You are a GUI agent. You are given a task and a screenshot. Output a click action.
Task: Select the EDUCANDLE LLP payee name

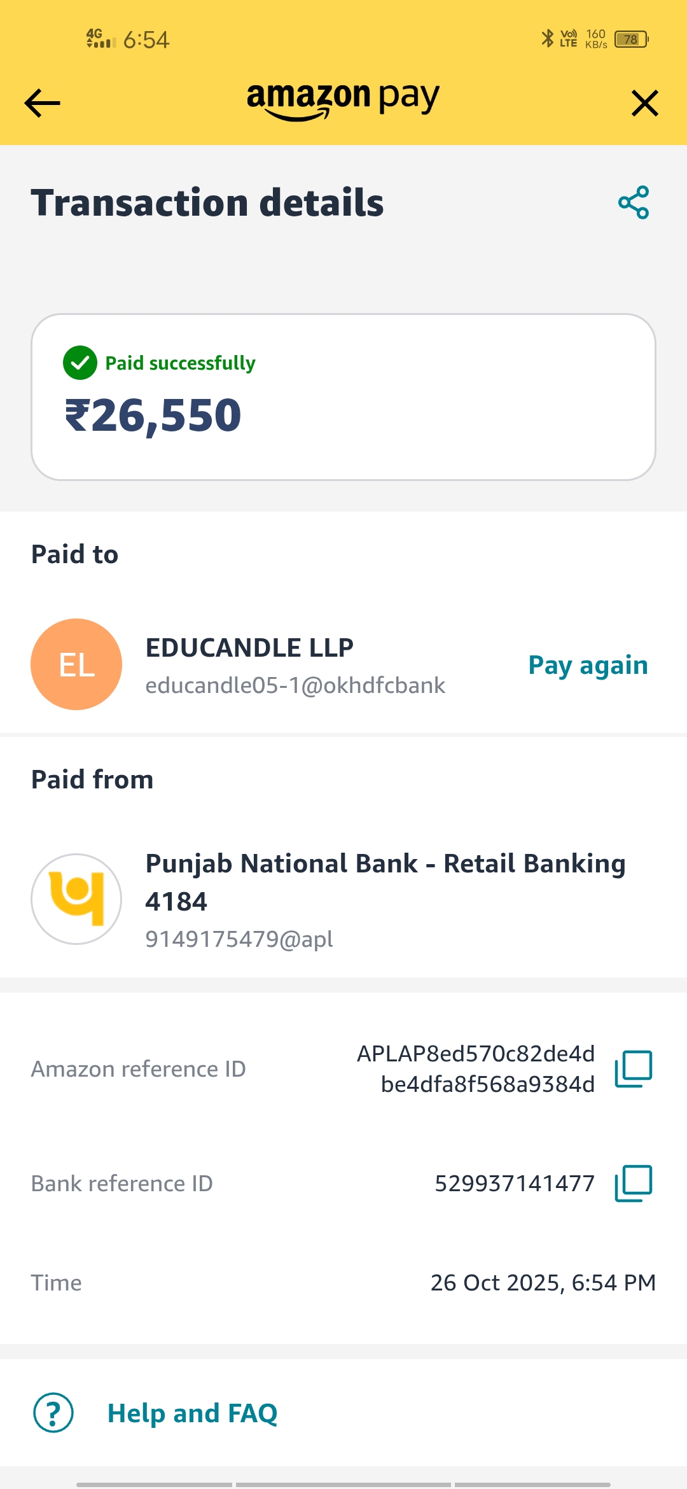[x=249, y=648]
